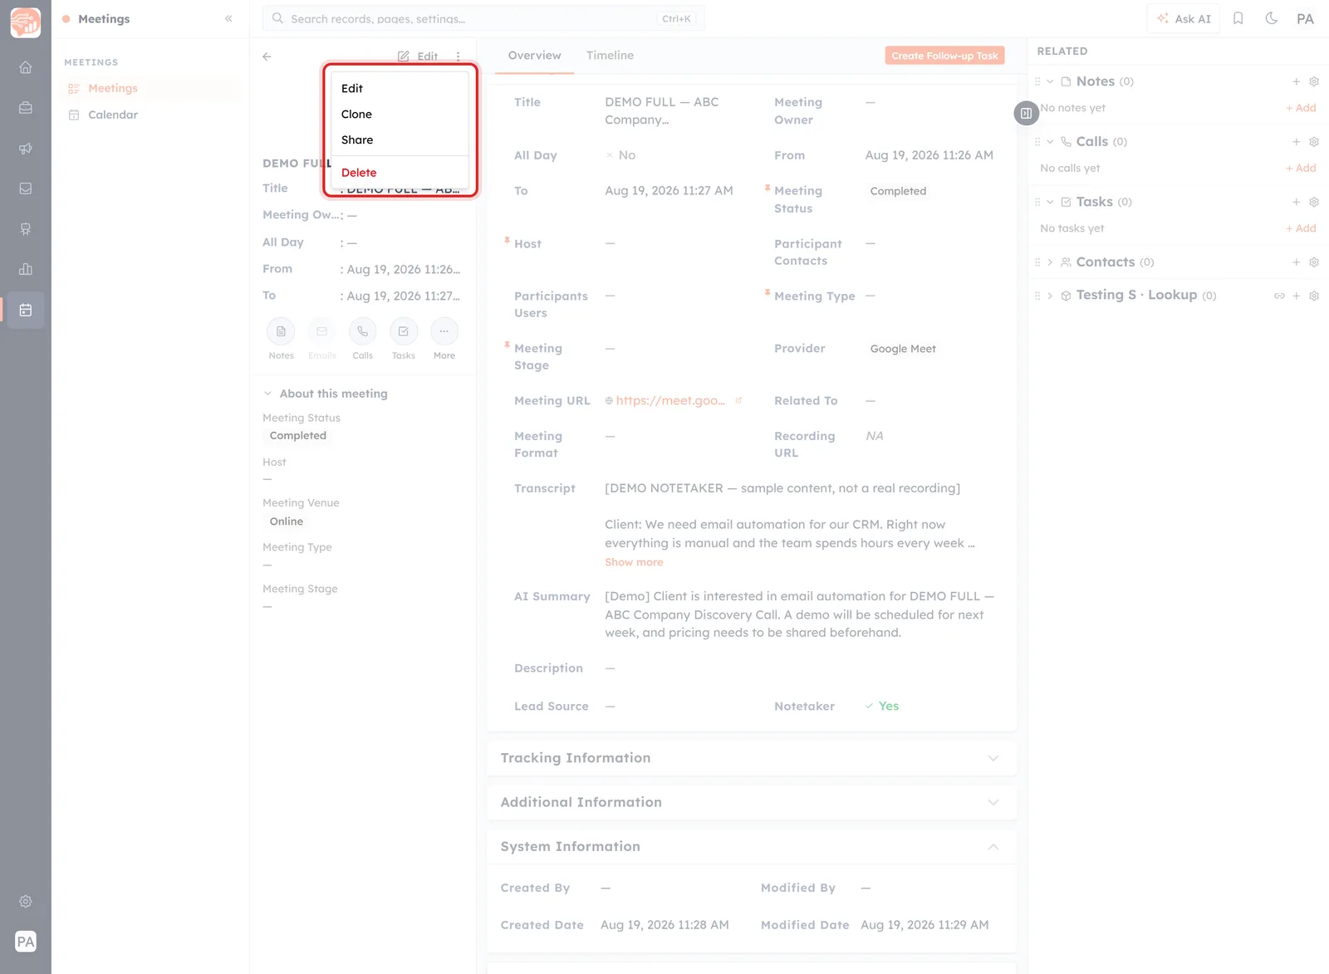The height and width of the screenshot is (974, 1329).
Task: Open settings gear in left sidebar
Action: point(26,901)
